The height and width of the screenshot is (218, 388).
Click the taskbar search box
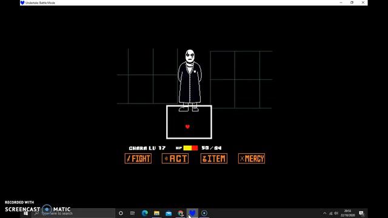click(73, 213)
